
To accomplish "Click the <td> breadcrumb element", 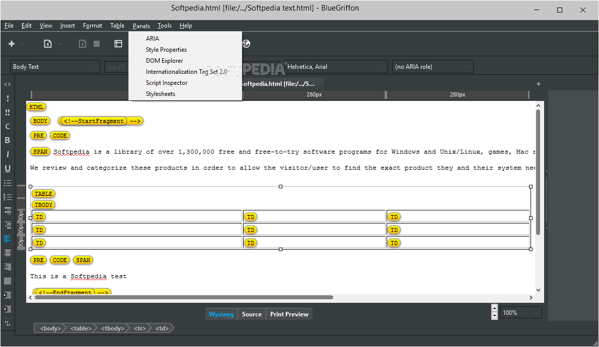I will pos(162,328).
